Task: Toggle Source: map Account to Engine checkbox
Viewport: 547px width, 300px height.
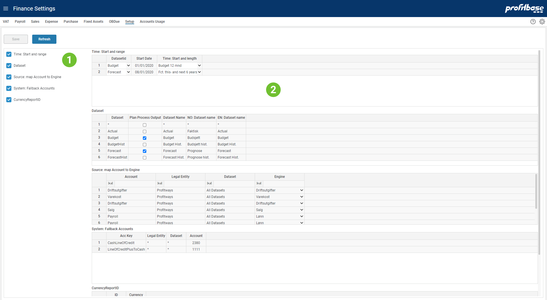Action: pos(9,77)
